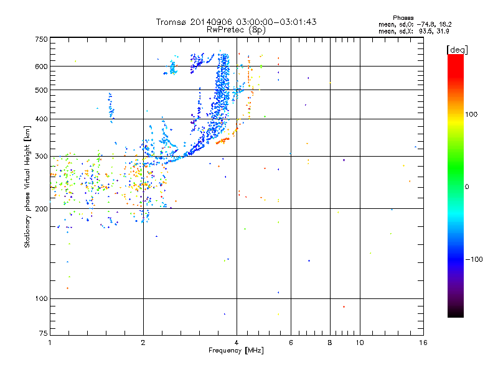This screenshot has height=373, width=498.
Task: Click the colorbar tick label "-100"
Action: (x=474, y=259)
